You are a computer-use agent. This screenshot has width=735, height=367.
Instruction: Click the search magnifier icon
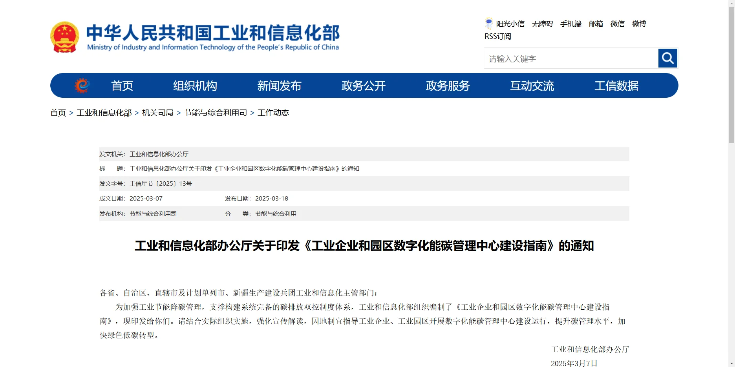coord(667,58)
